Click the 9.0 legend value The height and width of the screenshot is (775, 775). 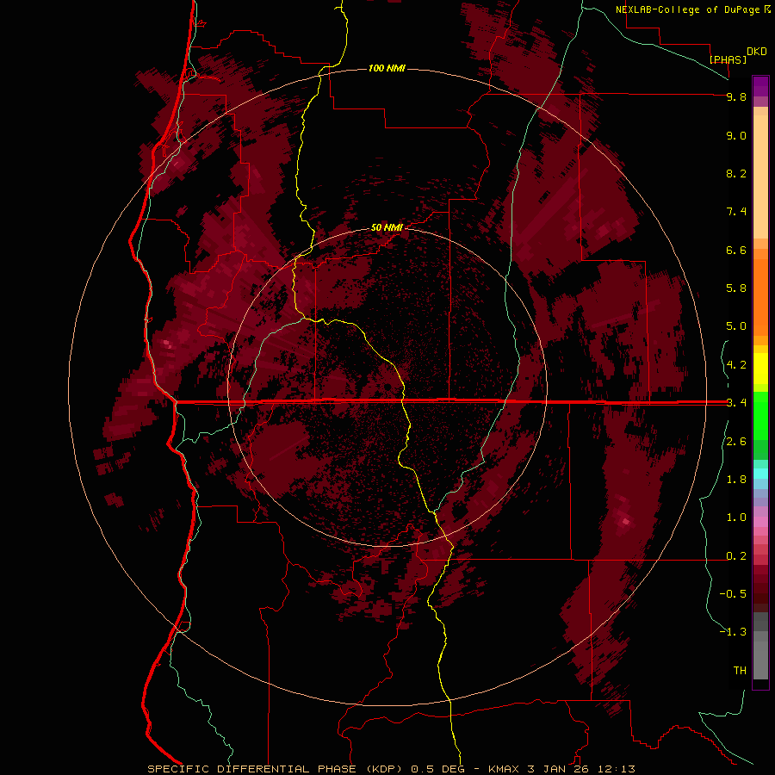[x=736, y=135]
